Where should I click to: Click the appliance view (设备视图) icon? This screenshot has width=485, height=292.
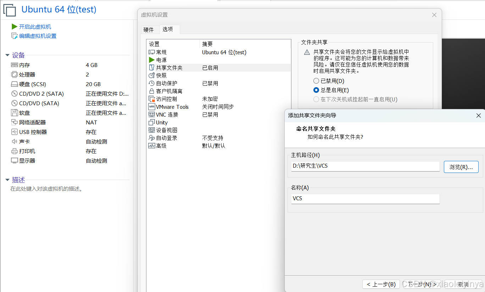click(152, 130)
